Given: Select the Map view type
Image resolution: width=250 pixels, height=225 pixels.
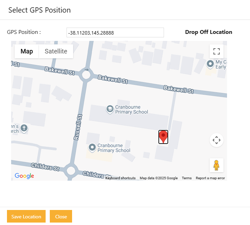Looking at the screenshot, I should tap(27, 51).
